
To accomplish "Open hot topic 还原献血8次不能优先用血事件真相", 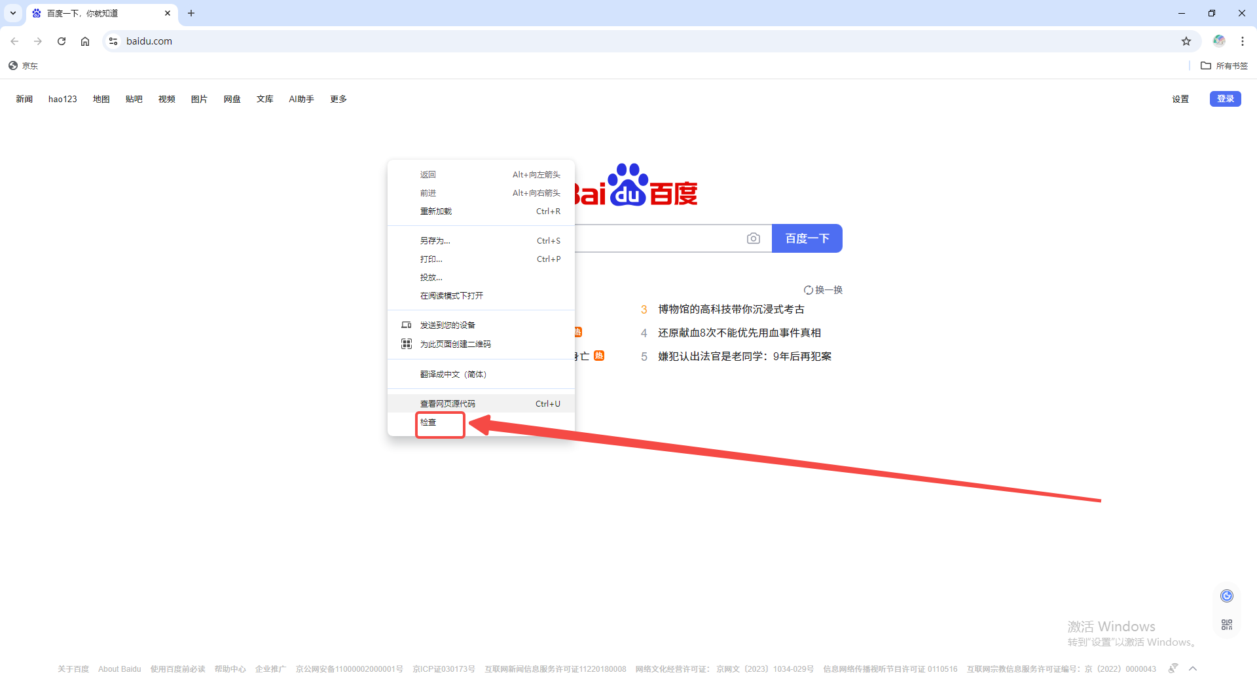I will pyautogui.click(x=740, y=333).
